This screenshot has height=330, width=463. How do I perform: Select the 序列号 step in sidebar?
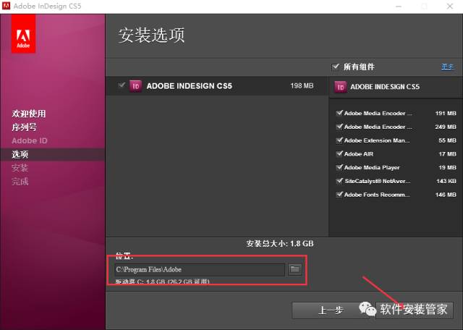point(24,127)
